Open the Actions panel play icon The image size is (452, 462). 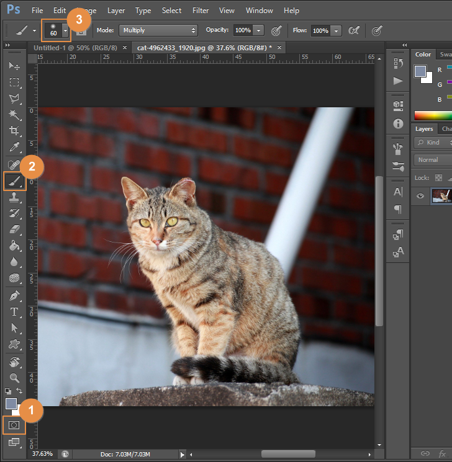[x=398, y=81]
